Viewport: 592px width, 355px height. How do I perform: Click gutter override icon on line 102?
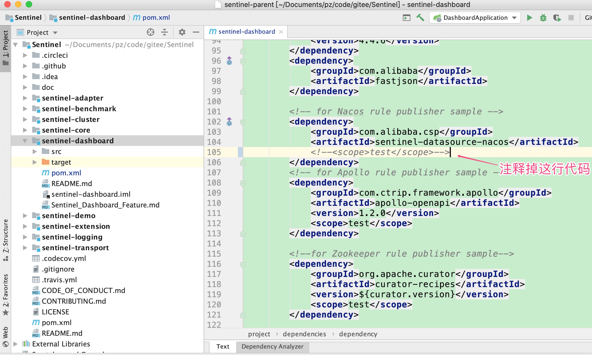229,122
